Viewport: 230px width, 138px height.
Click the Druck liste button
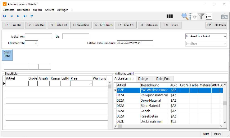pyautogui.click(x=7, y=54)
